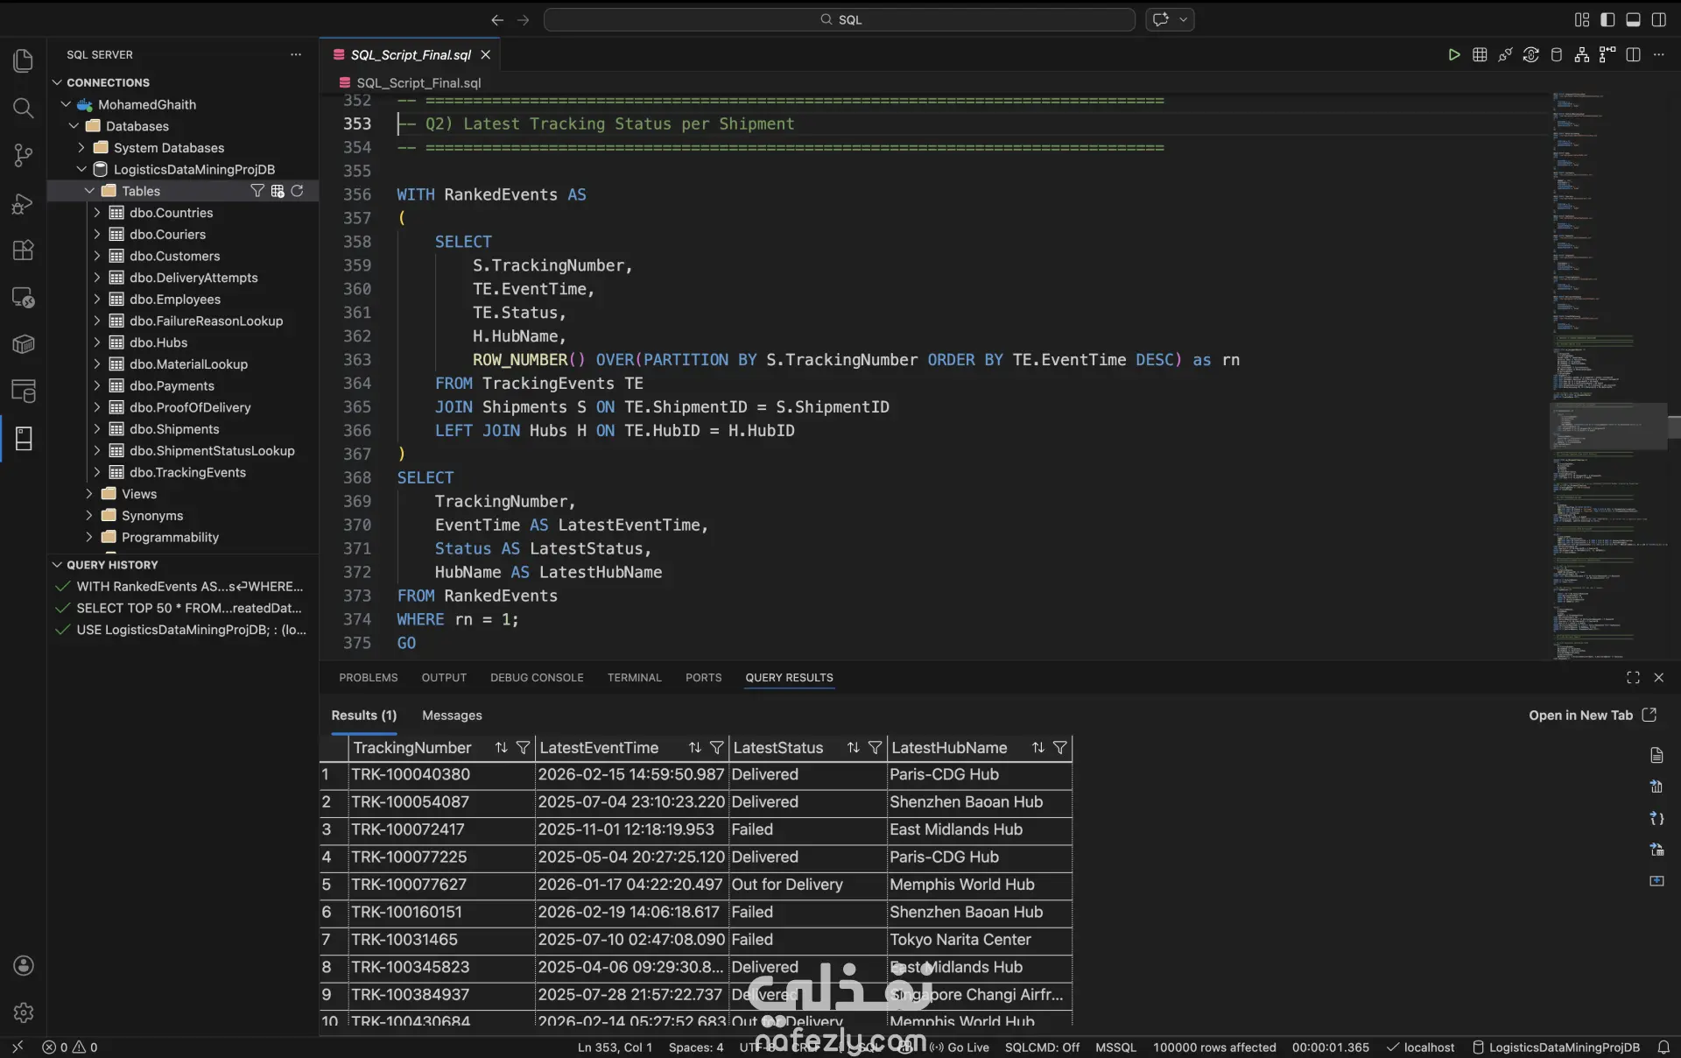The width and height of the screenshot is (1681, 1058).
Task: Filter the LatestHubName column
Action: coord(1059,747)
